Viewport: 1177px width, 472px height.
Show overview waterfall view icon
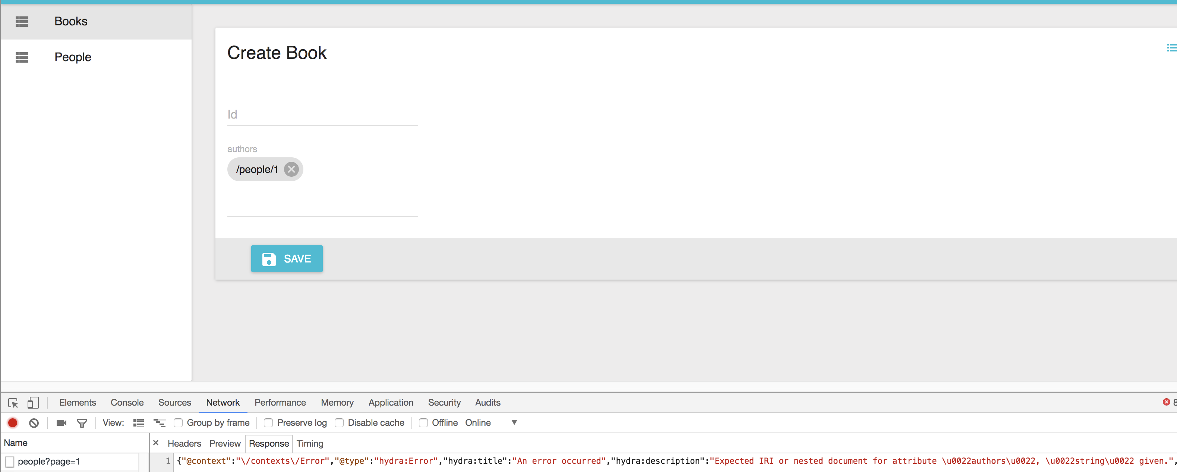coord(160,423)
